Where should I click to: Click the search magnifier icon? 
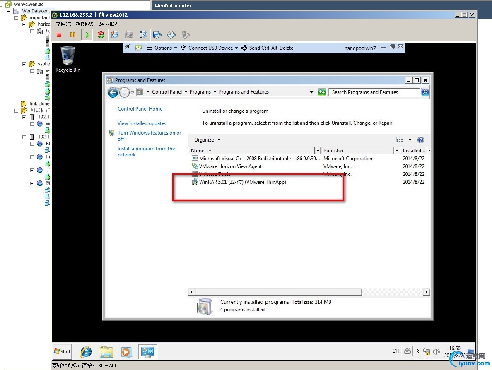pos(425,92)
